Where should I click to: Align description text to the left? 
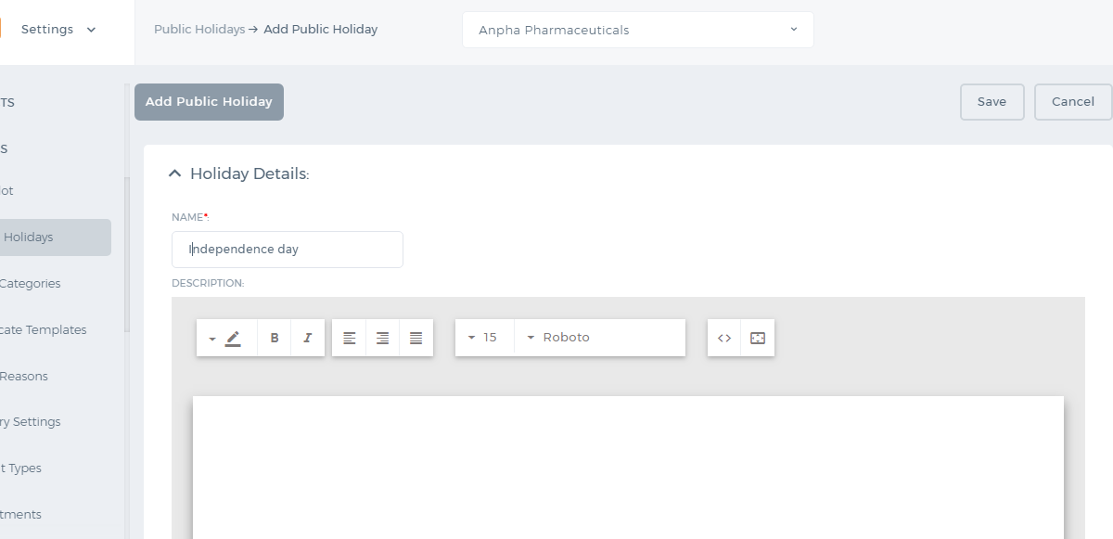click(350, 338)
